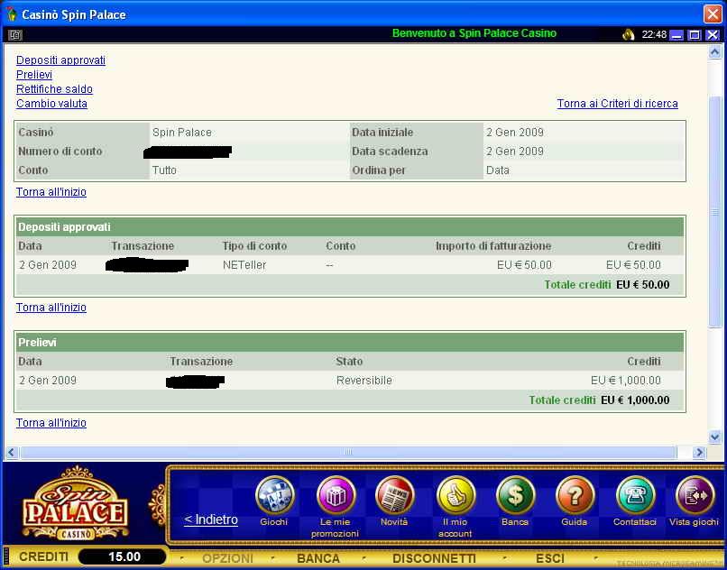This screenshot has width=727, height=570.
Task: Click Torna all'inizio below the search criteria table
Action: [51, 192]
